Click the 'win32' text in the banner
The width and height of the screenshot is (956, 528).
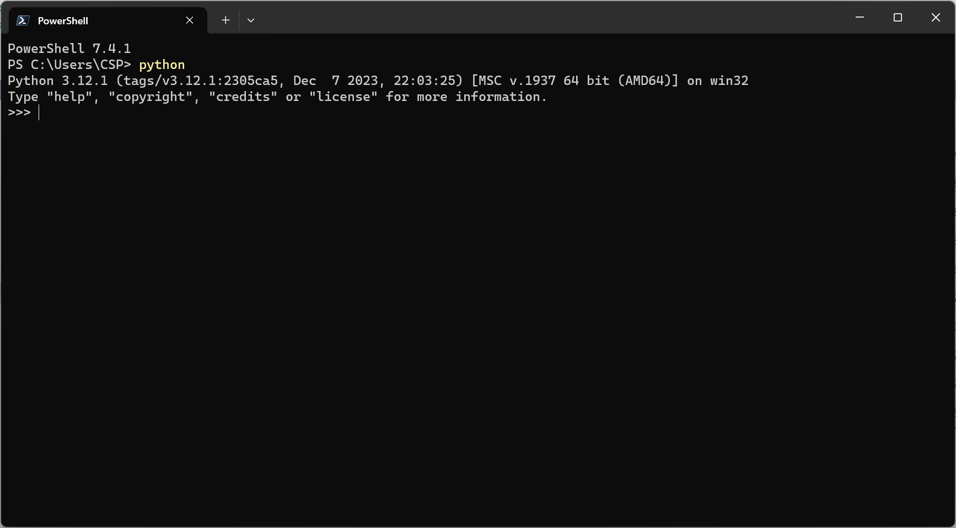(729, 81)
